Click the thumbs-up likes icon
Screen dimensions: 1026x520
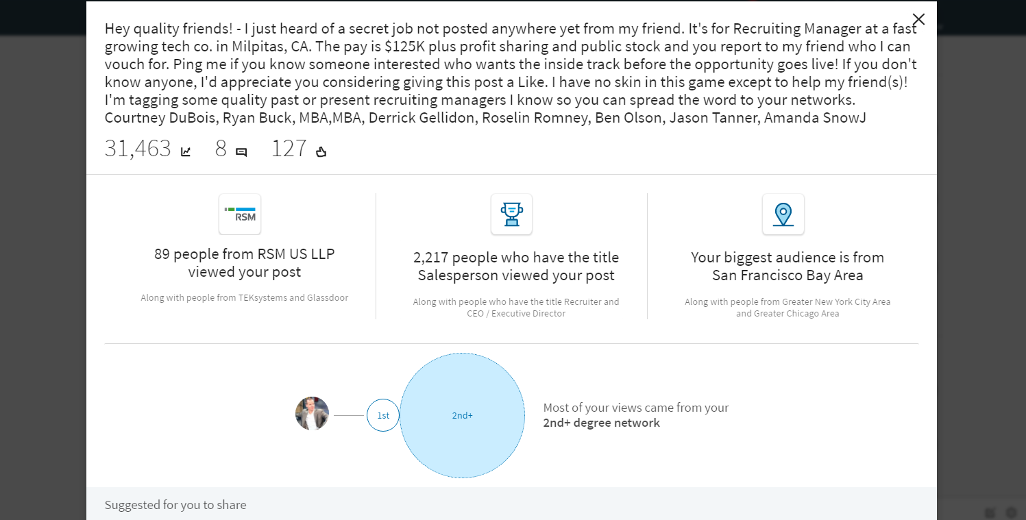coord(321,151)
